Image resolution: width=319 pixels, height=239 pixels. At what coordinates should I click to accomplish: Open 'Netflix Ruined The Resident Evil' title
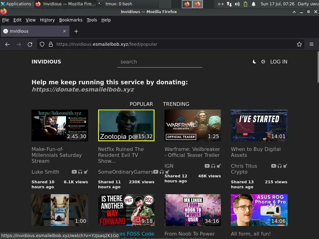click(x=121, y=155)
